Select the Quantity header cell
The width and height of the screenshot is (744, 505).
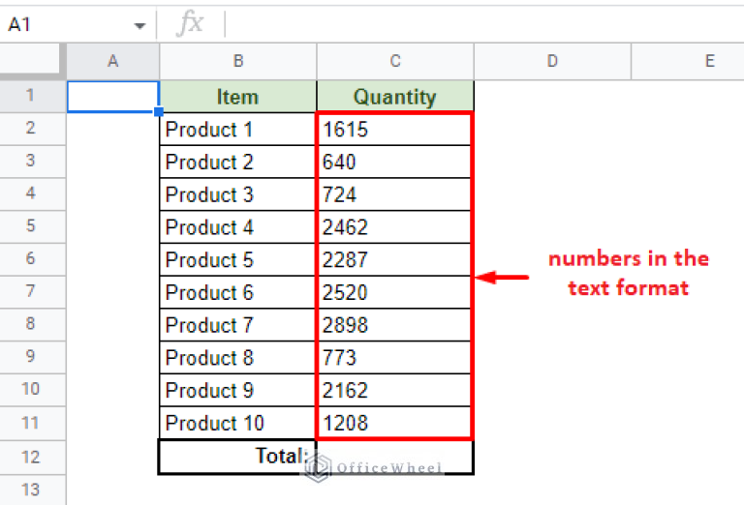pos(395,97)
